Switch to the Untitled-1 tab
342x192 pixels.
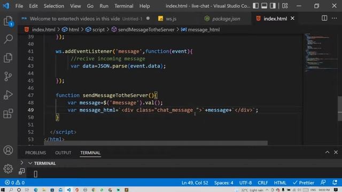coord(86,19)
